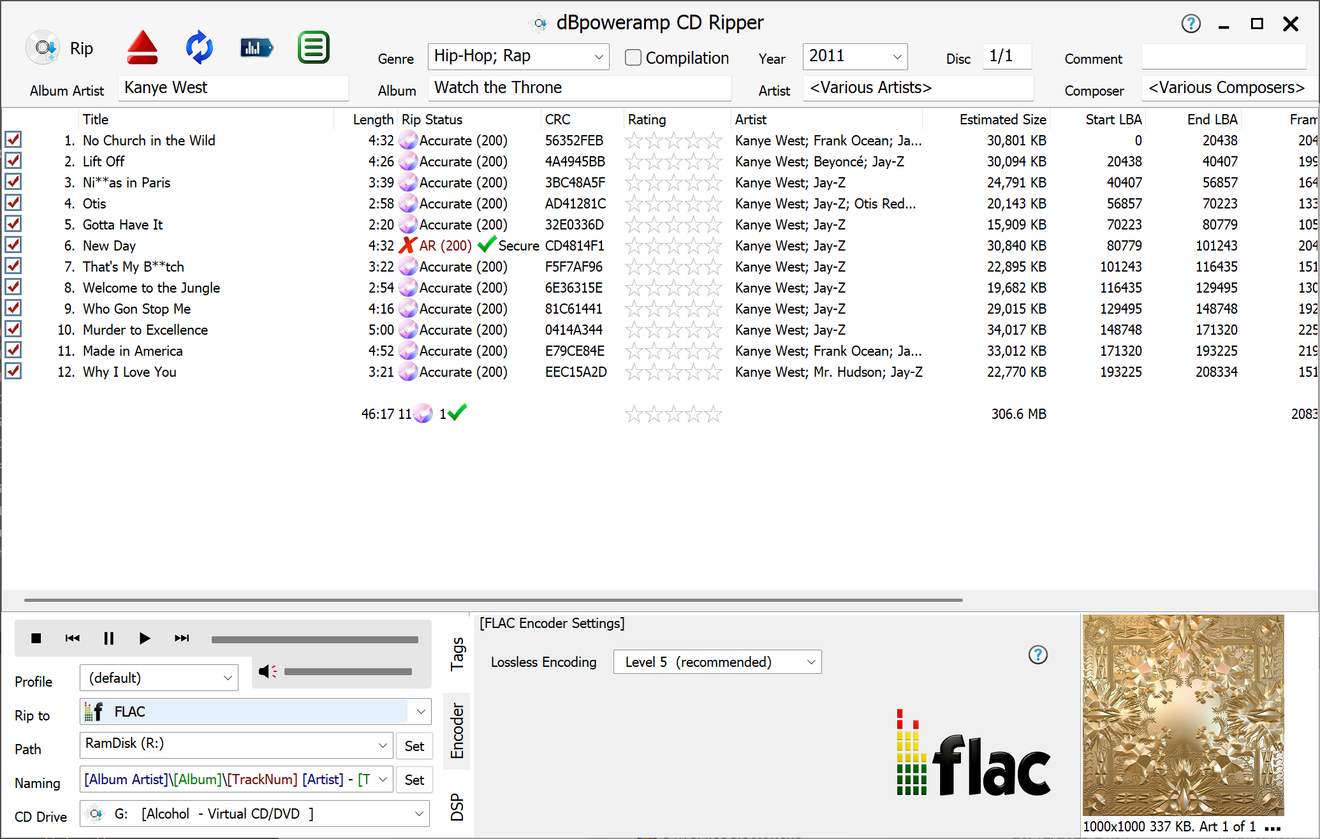Open the metadata tag review icon
1320x839 pixels.
click(x=256, y=48)
